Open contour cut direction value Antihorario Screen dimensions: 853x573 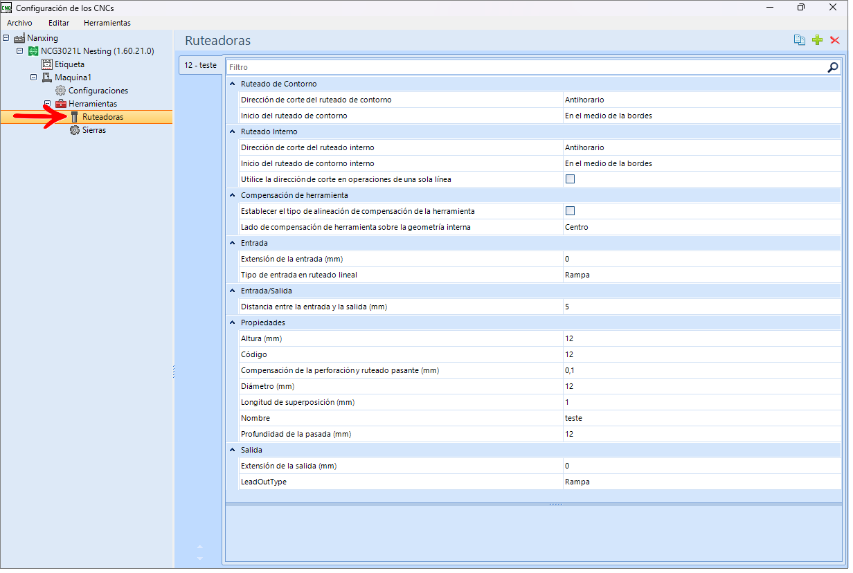click(701, 100)
